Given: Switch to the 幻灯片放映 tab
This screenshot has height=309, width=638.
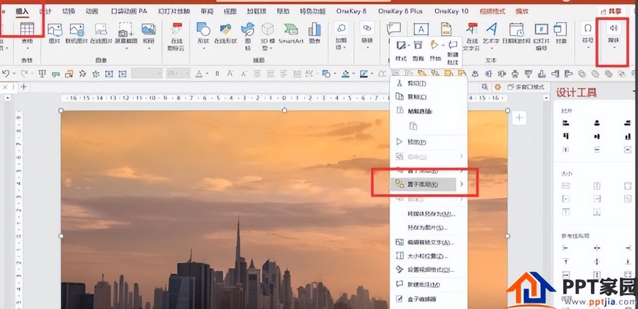Looking at the screenshot, I should [x=174, y=11].
